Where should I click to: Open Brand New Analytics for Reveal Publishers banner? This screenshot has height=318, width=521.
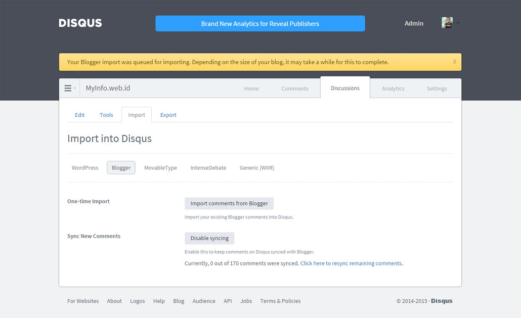click(260, 24)
